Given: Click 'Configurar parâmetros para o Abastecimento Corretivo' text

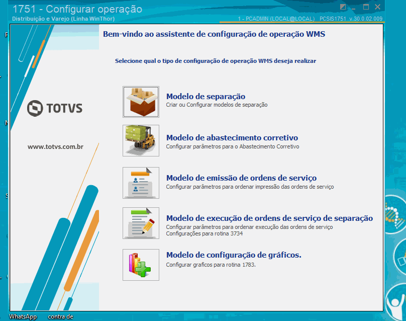Looking at the screenshot, I should coord(233,146).
